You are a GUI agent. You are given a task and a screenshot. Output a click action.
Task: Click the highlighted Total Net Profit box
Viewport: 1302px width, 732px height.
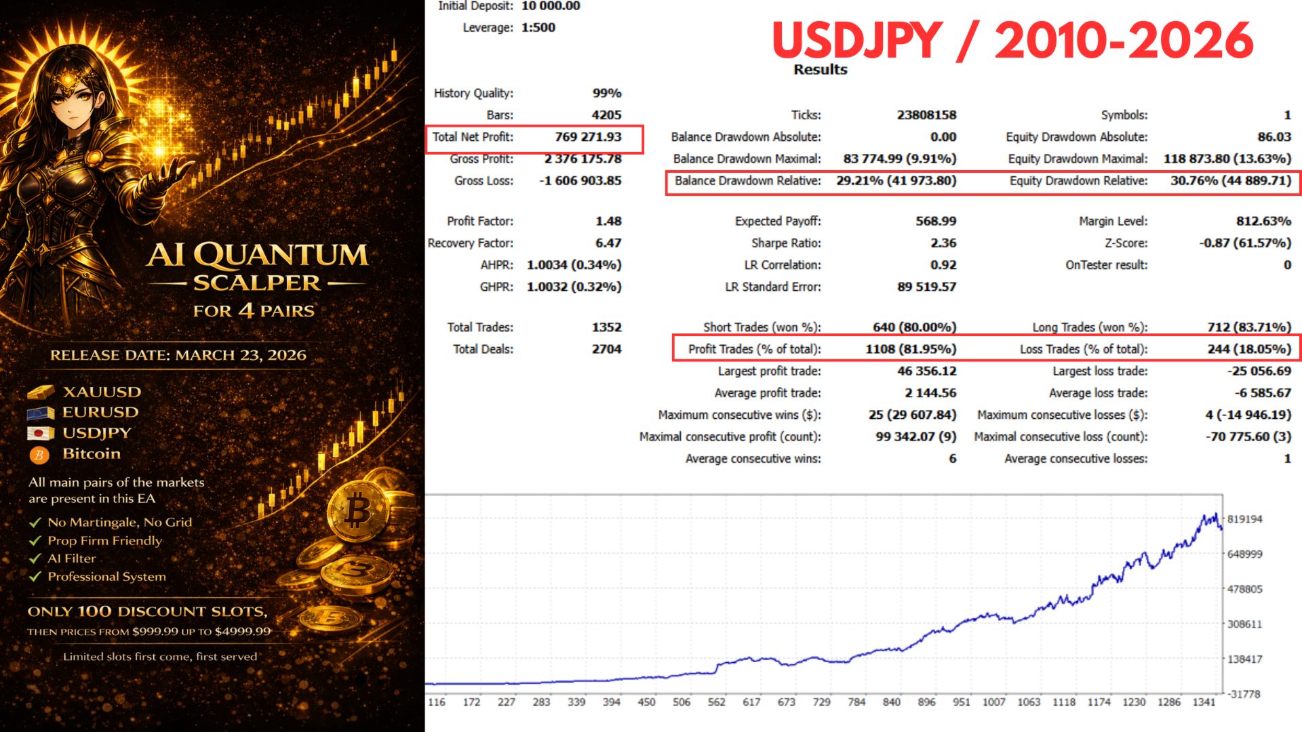coord(536,138)
